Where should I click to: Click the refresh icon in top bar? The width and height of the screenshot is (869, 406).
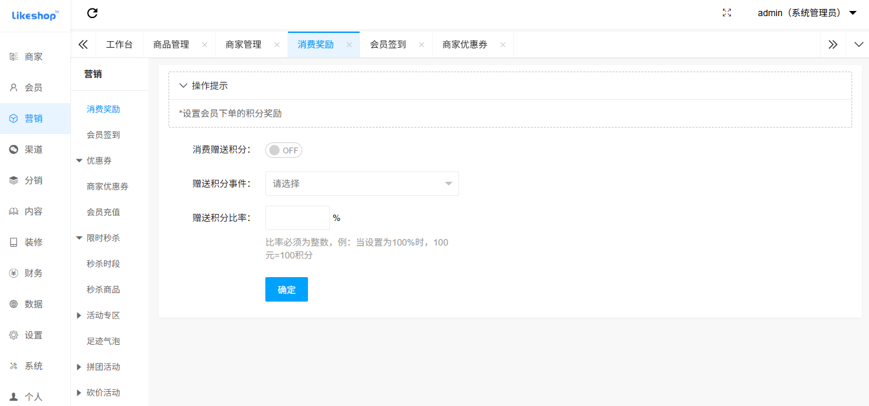point(92,13)
